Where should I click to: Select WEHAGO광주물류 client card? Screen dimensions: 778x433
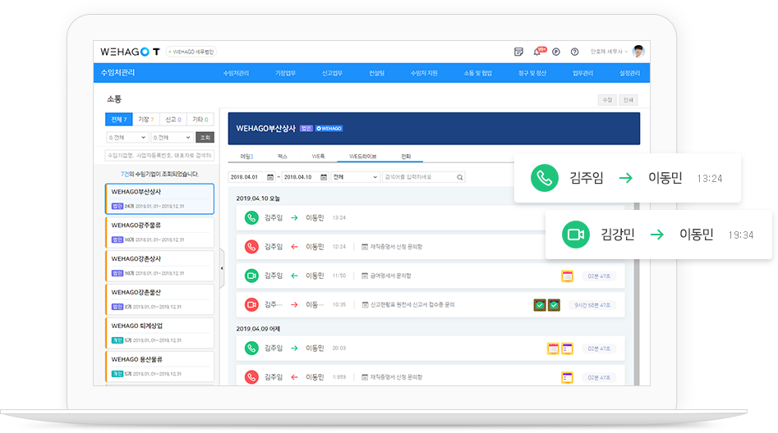pyautogui.click(x=159, y=232)
